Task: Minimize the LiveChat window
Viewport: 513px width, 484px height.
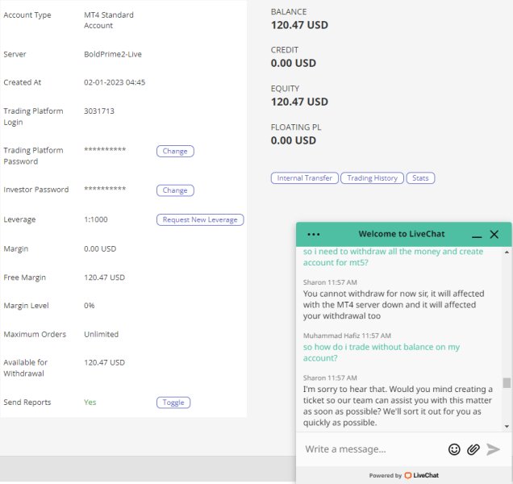Action: (x=477, y=235)
